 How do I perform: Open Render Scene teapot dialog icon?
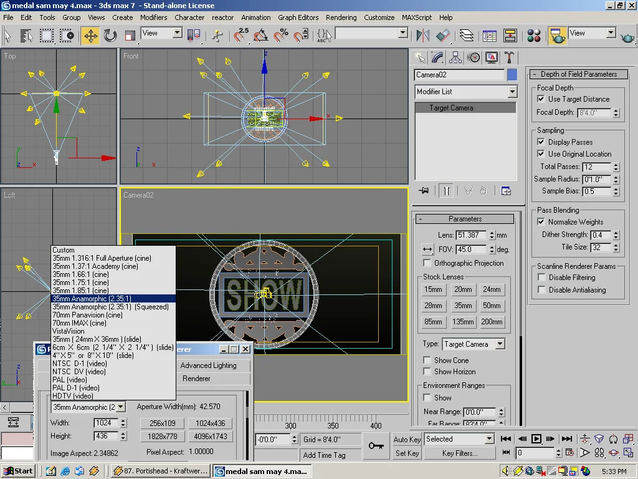pyautogui.click(x=557, y=36)
